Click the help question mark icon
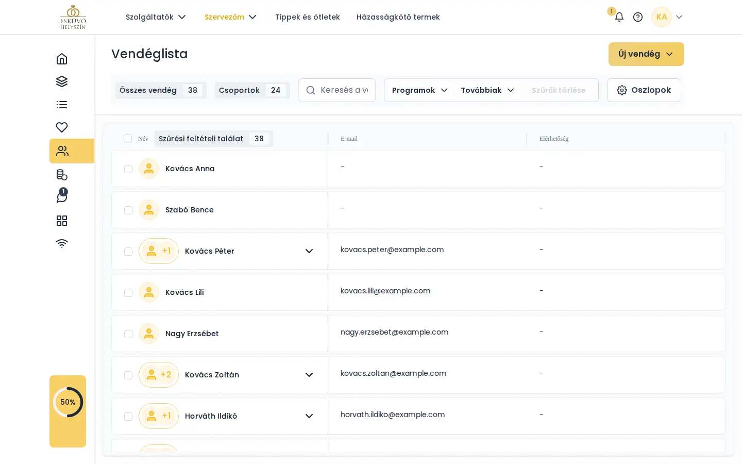Image resolution: width=742 pixels, height=464 pixels. coord(638,17)
